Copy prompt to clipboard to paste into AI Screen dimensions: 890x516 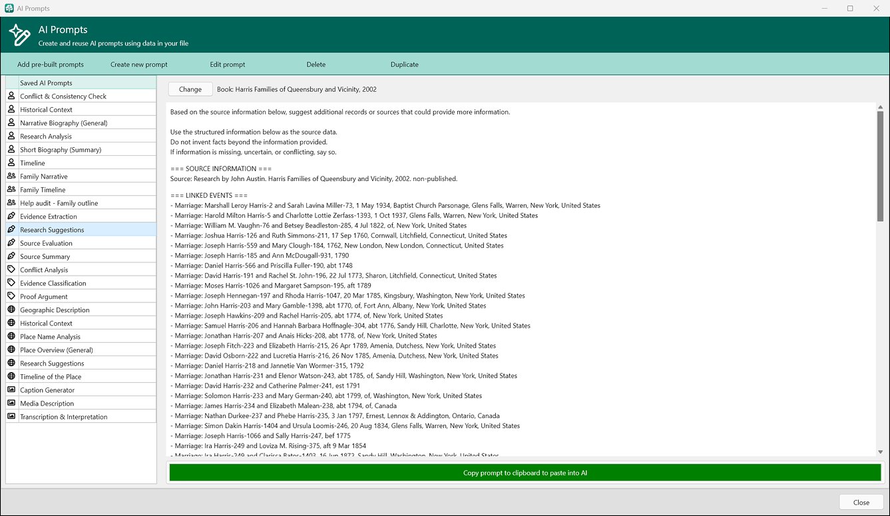pyautogui.click(x=525, y=473)
